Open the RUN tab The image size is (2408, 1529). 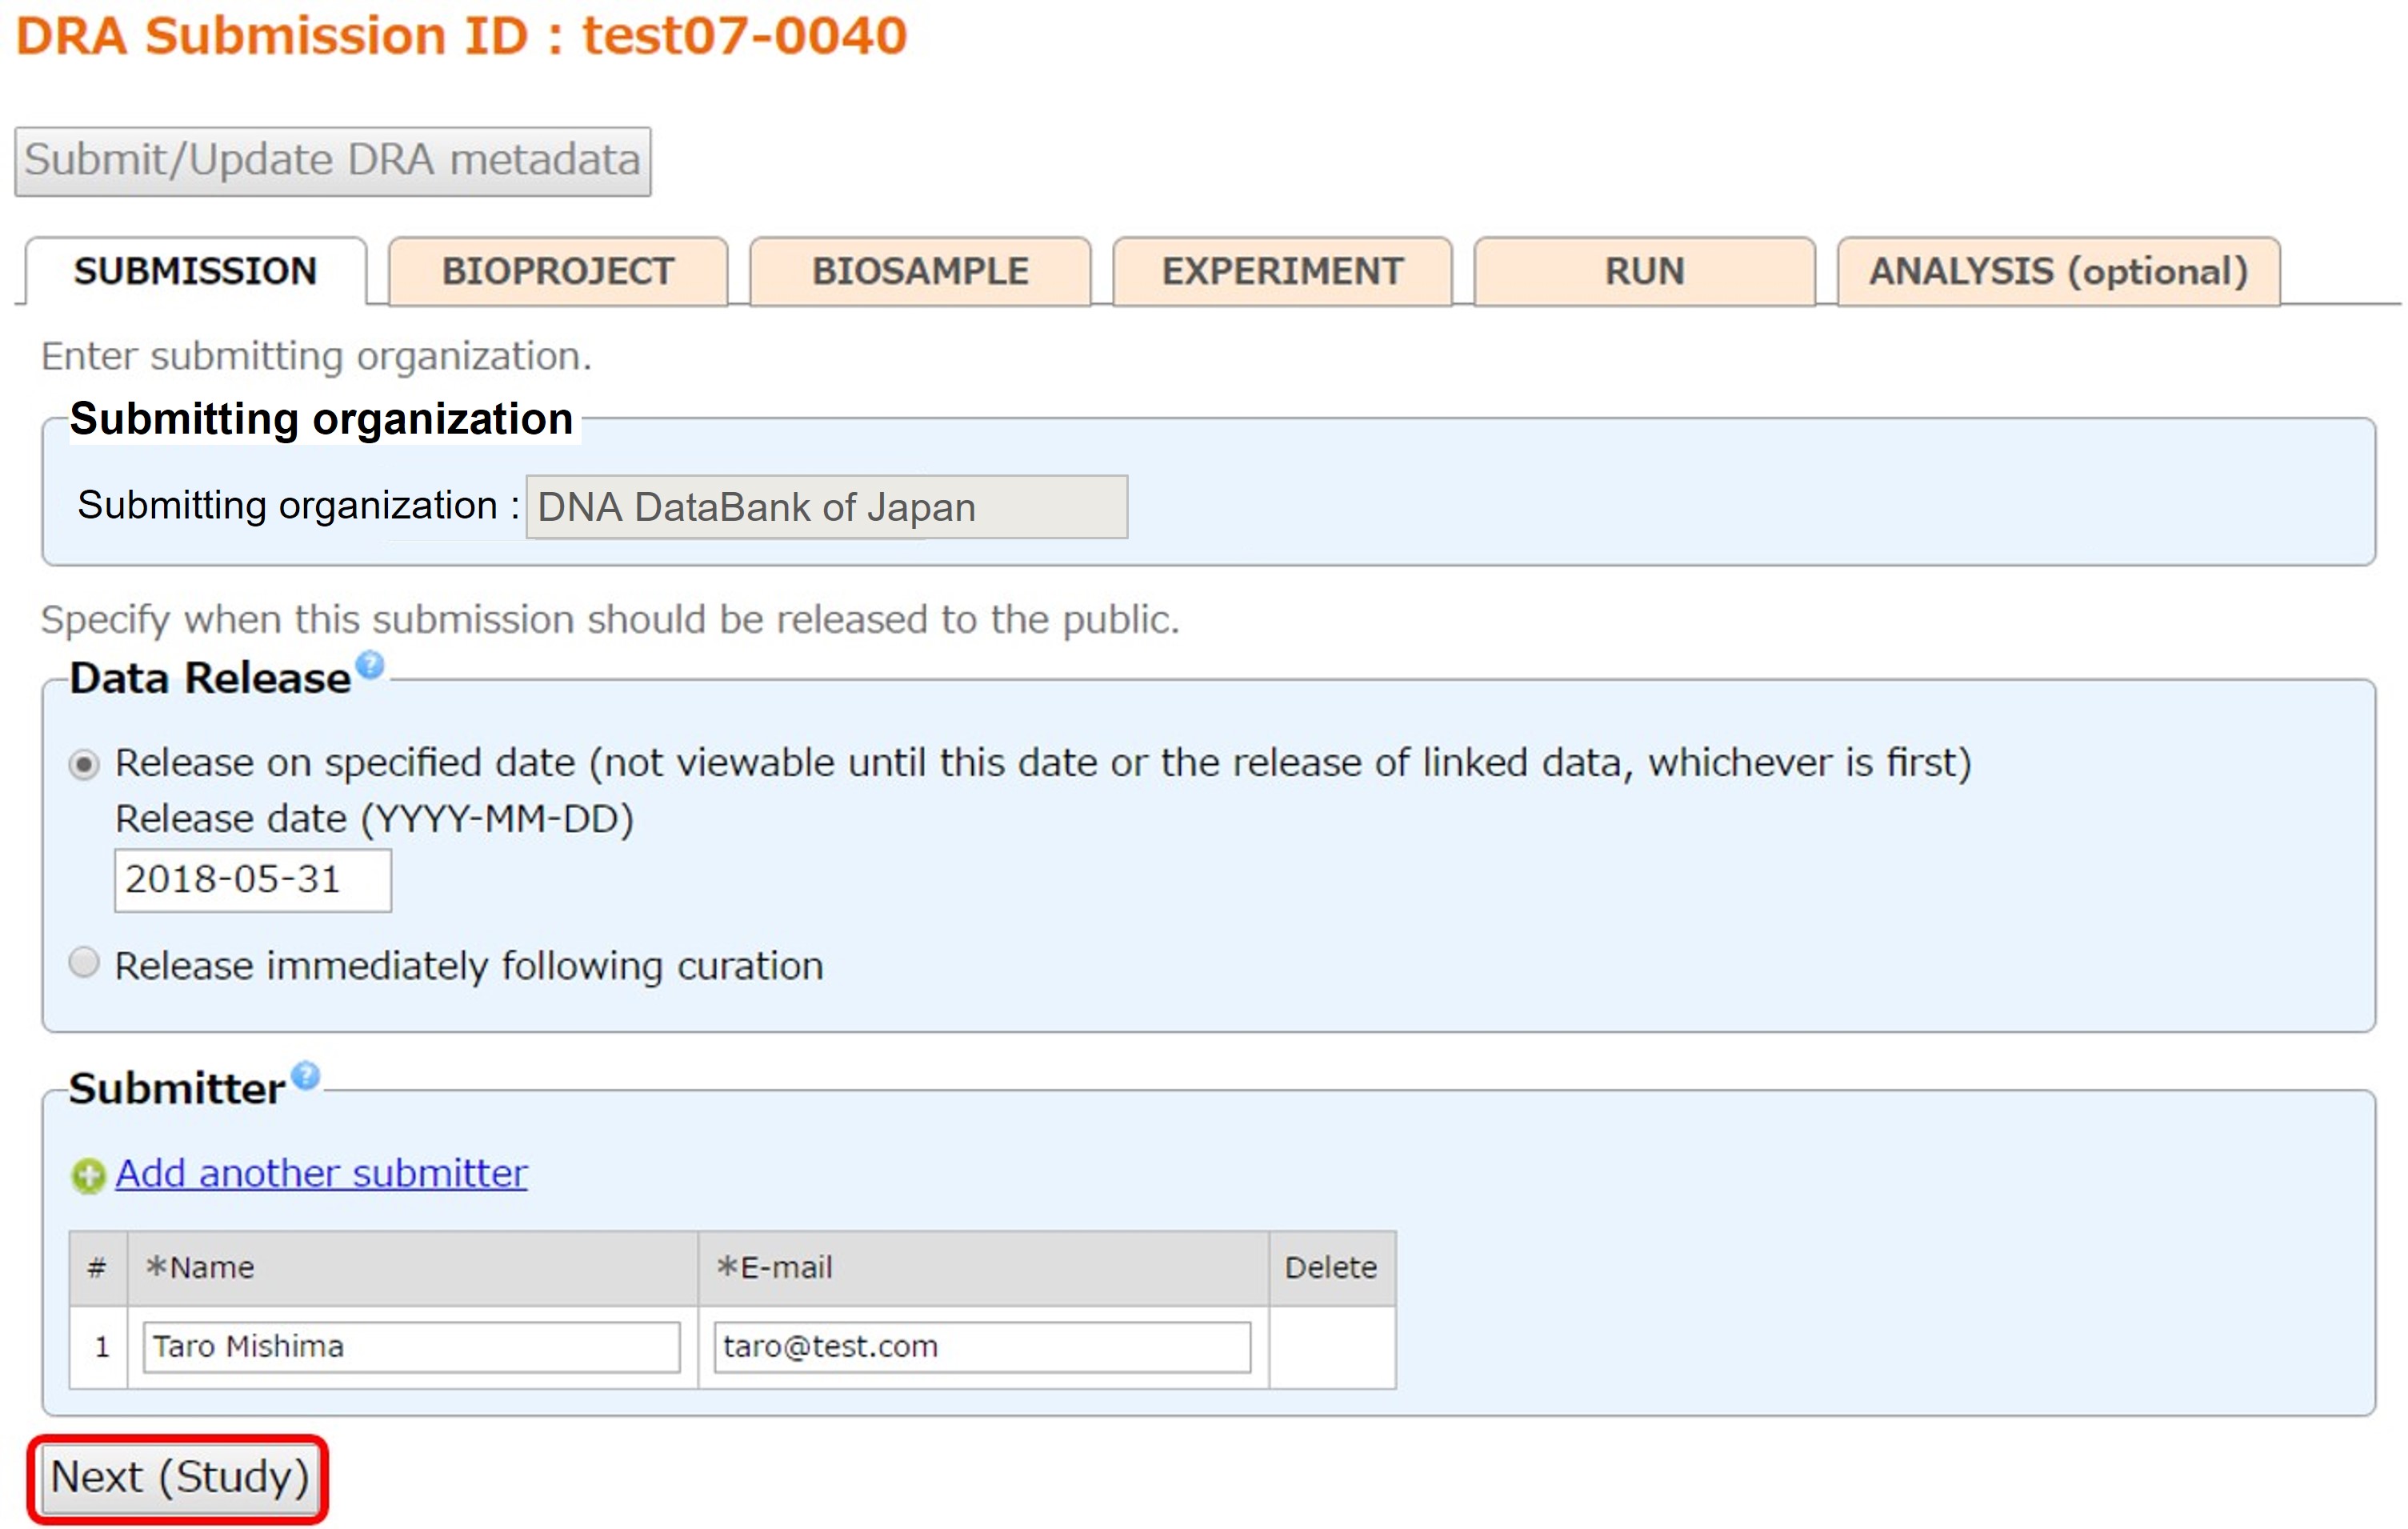click(x=1644, y=272)
